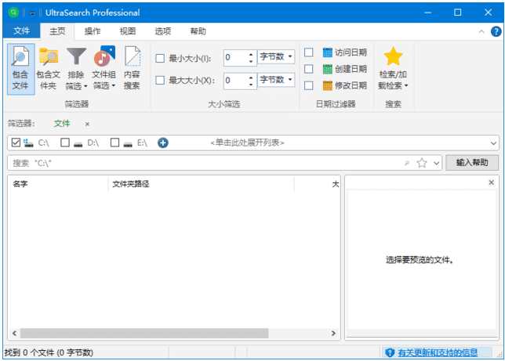Click the 单击此处展开列表 text
This screenshot has height=361, width=505.
point(247,143)
